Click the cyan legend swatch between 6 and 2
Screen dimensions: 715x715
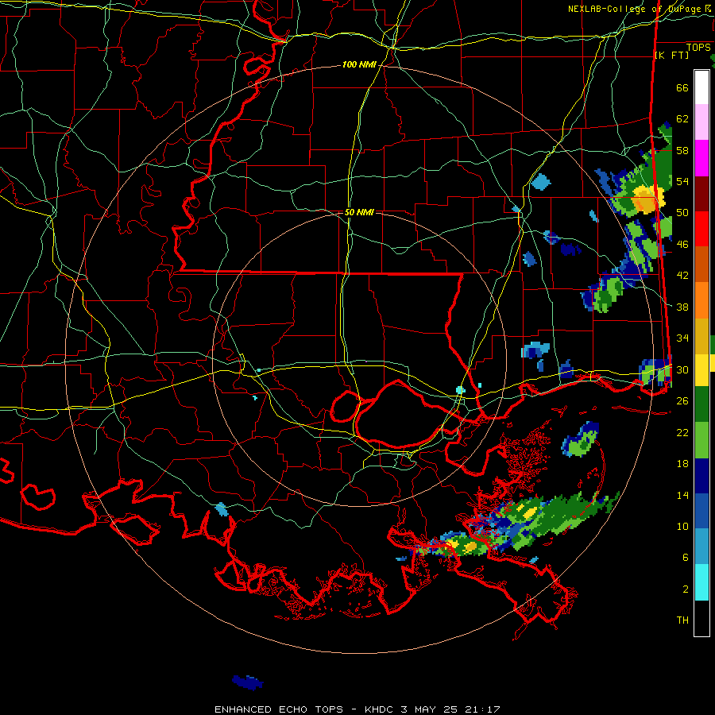(x=701, y=582)
